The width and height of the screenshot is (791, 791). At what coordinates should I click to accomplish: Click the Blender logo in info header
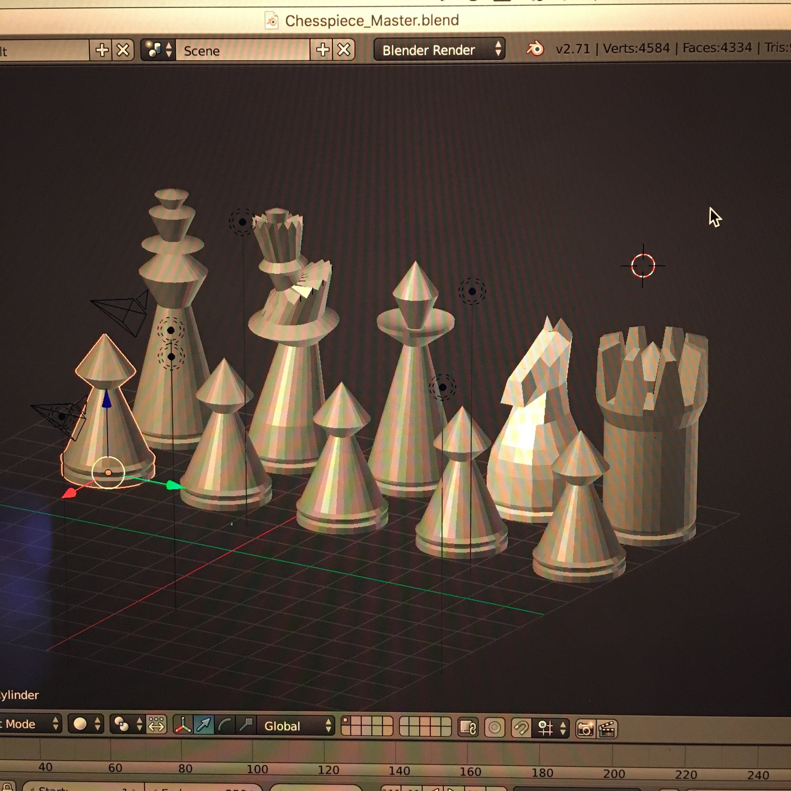click(x=535, y=49)
